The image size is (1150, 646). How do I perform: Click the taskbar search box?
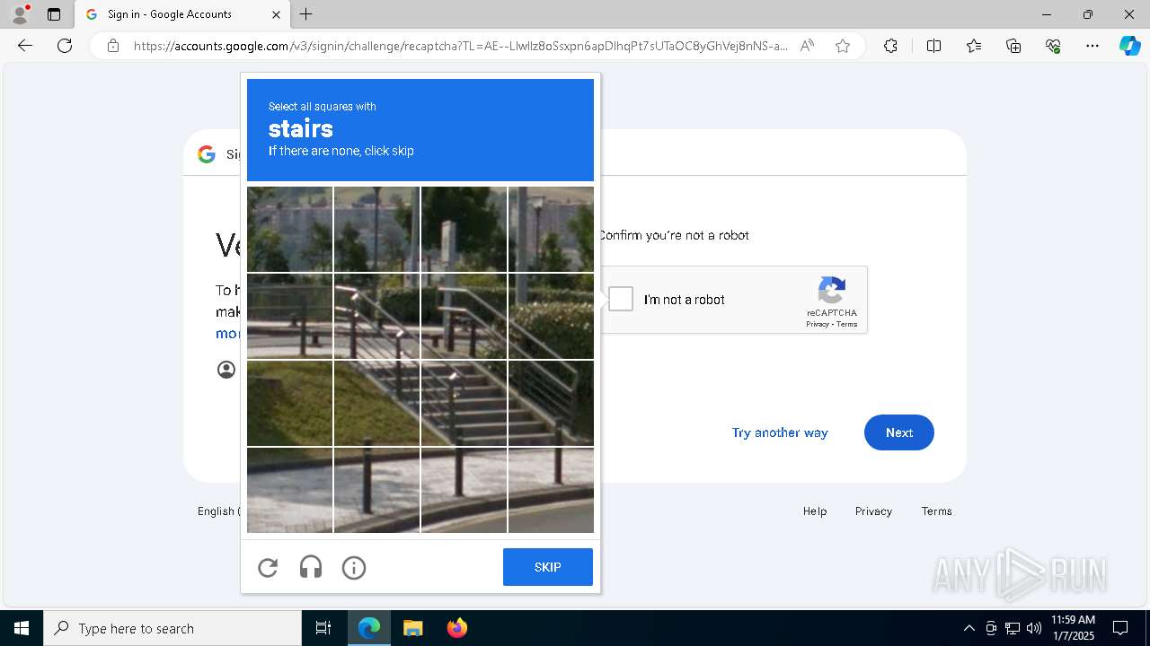point(172,628)
